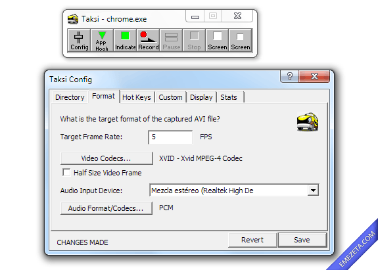Click the XVID - Xvid MPEG-4 Codec text
This screenshot has width=378, height=270.
[x=201, y=158]
